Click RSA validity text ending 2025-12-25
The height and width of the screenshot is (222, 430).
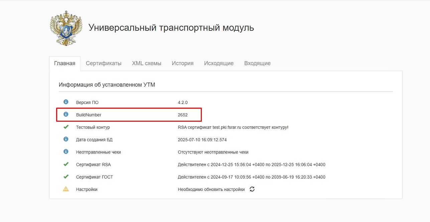pos(252,164)
